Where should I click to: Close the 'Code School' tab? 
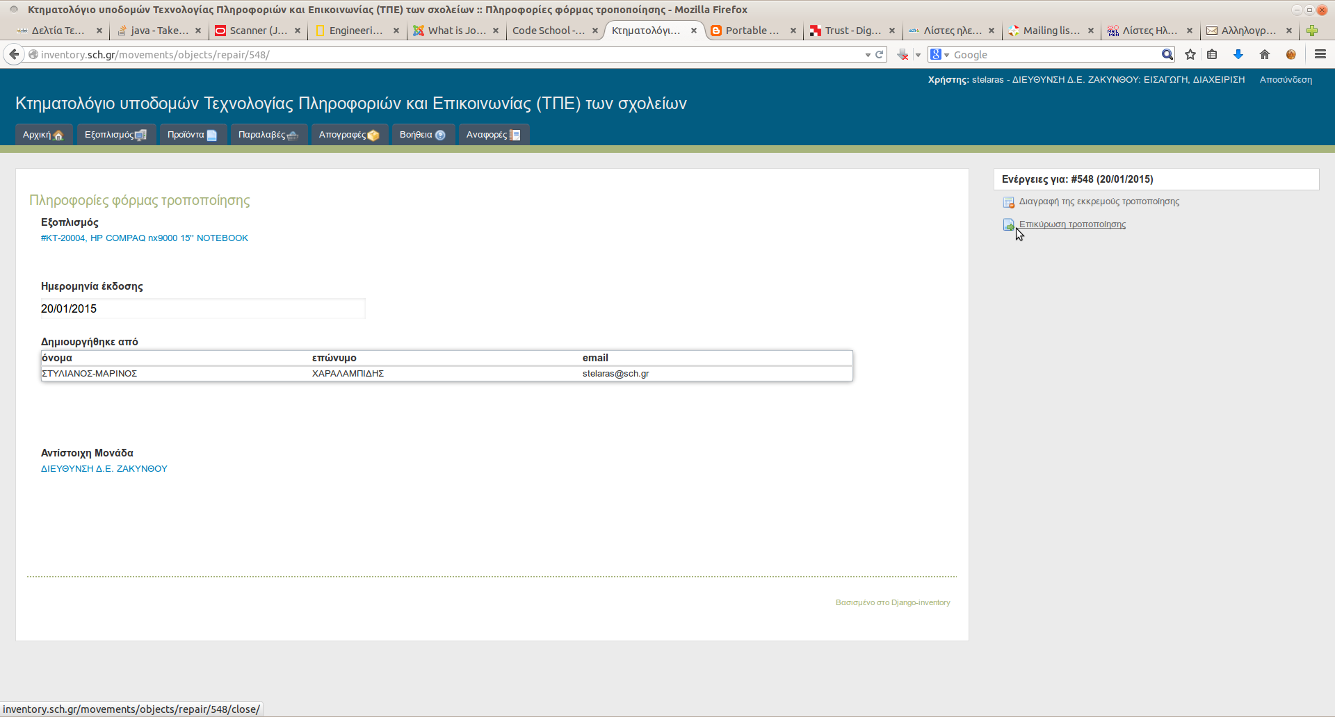(x=595, y=31)
